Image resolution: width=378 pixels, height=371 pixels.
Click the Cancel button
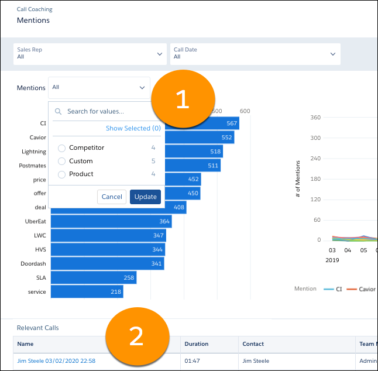(x=112, y=197)
